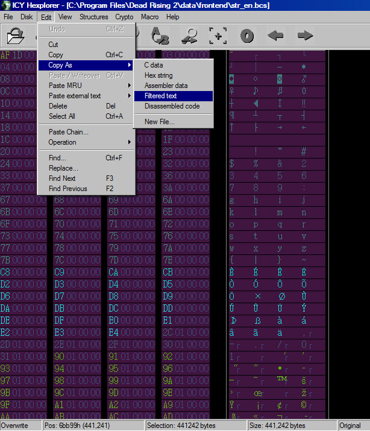
Task: Click the ICY Hexplorer title bar app icon
Action: click(5, 5)
